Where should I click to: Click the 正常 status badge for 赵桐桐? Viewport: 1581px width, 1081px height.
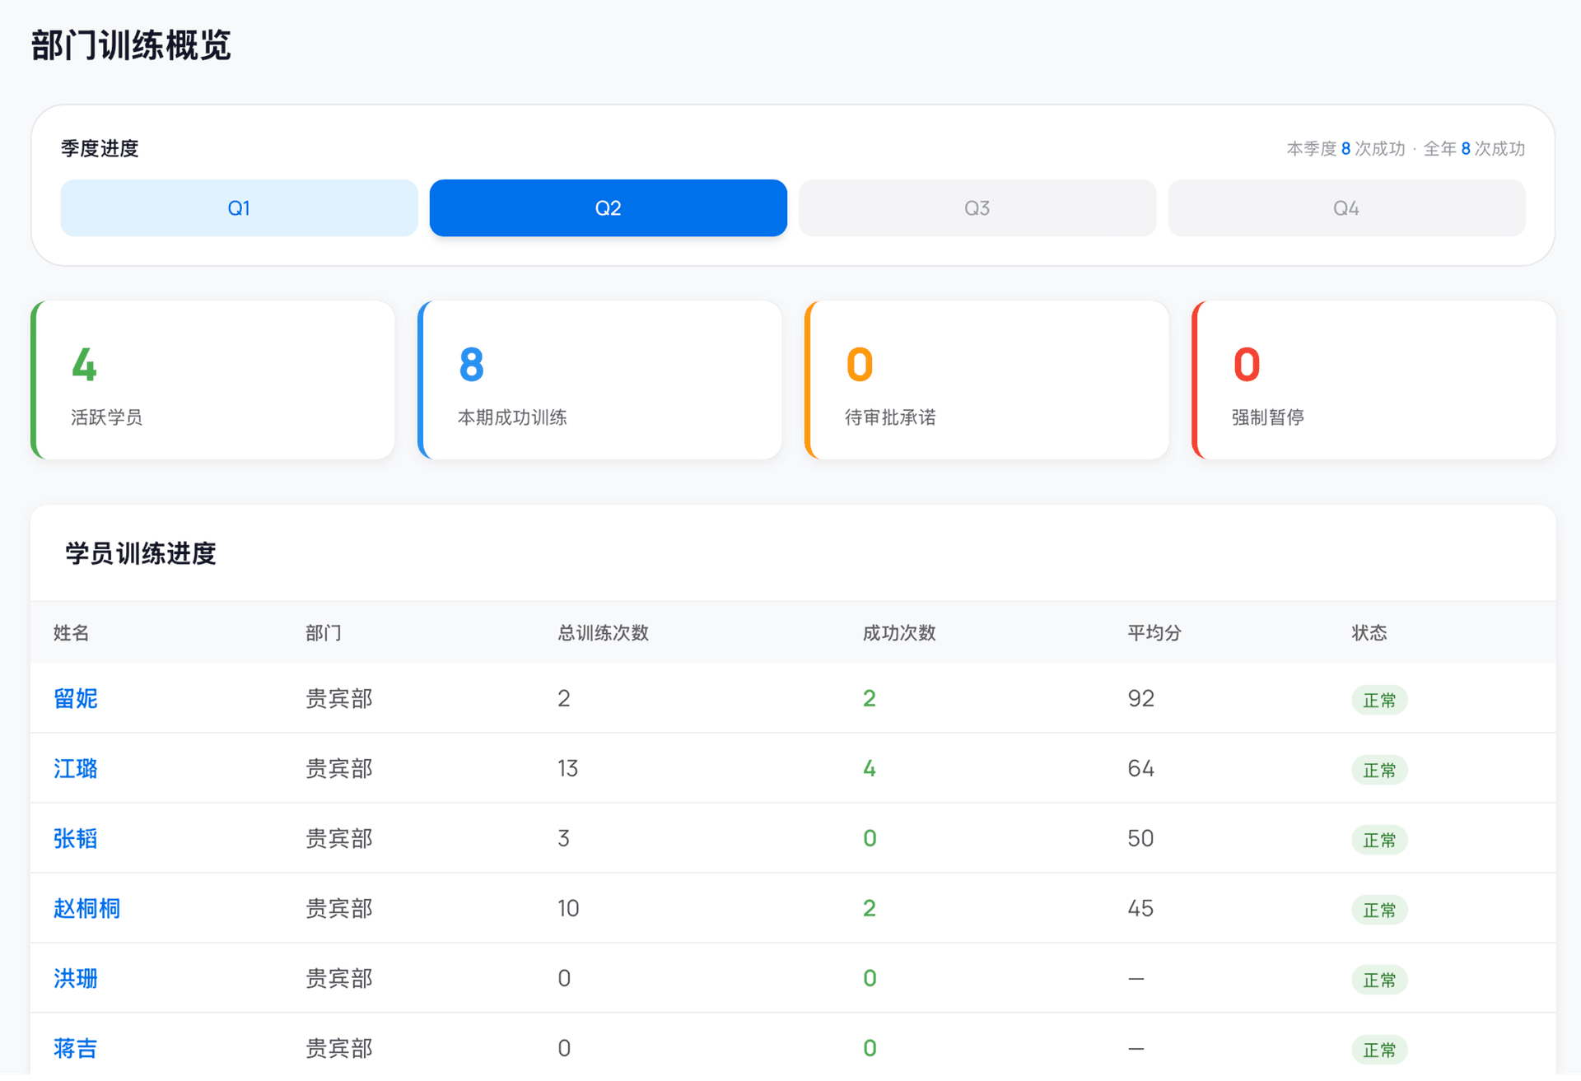click(1379, 911)
